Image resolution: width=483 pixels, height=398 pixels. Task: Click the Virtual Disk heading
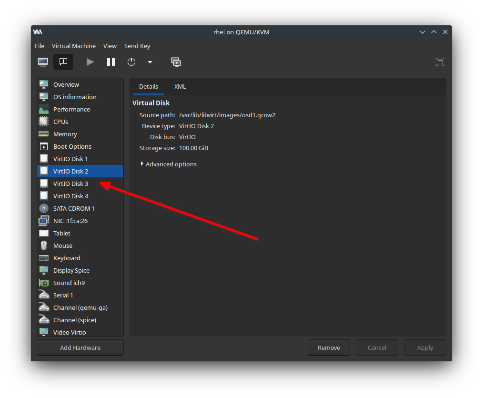pyautogui.click(x=151, y=103)
